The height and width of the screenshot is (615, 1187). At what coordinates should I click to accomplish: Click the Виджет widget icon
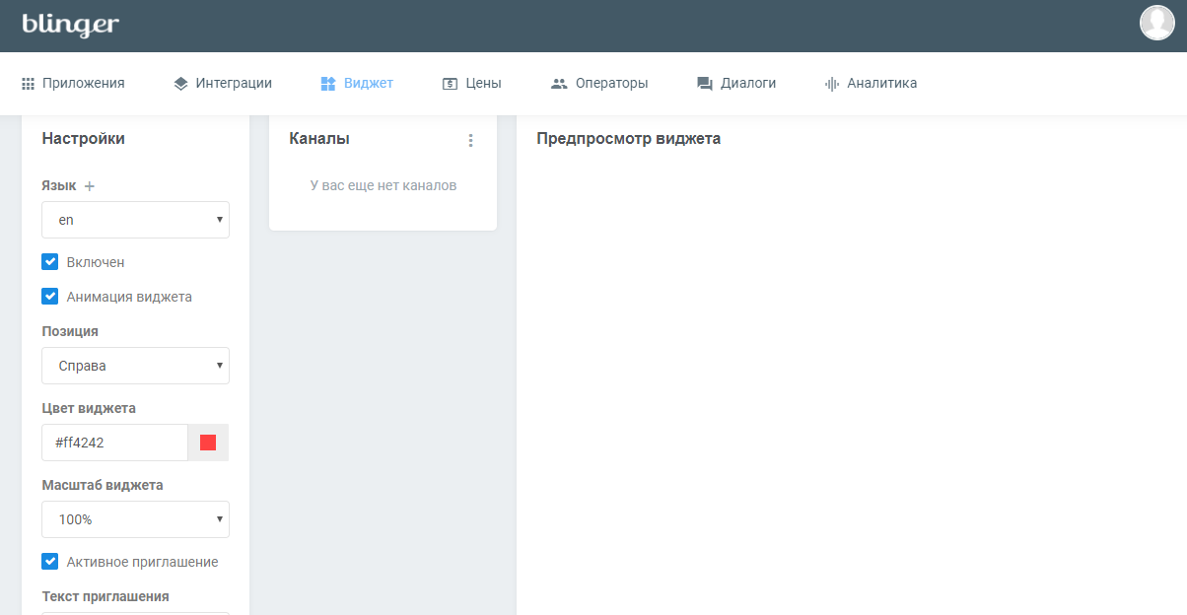coord(328,84)
